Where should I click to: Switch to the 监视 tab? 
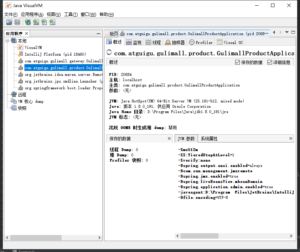coord(134,42)
